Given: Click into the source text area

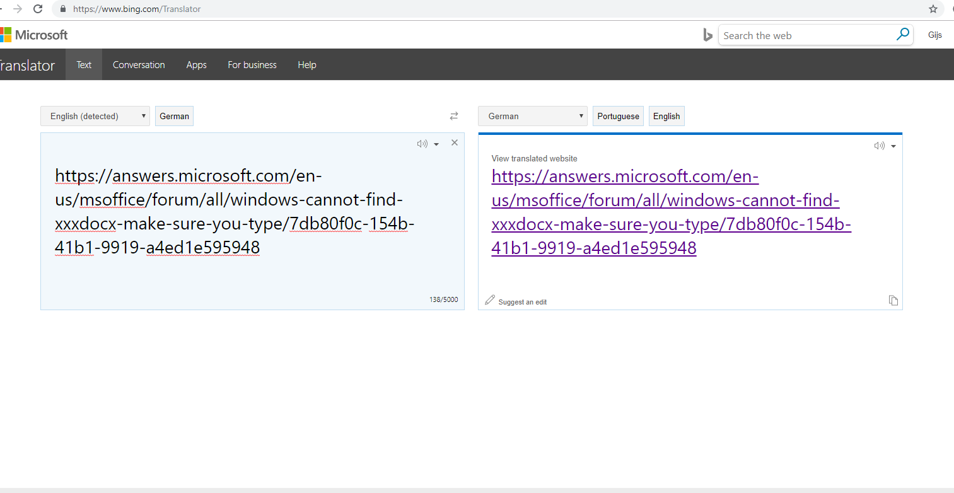Looking at the screenshot, I should click(252, 221).
